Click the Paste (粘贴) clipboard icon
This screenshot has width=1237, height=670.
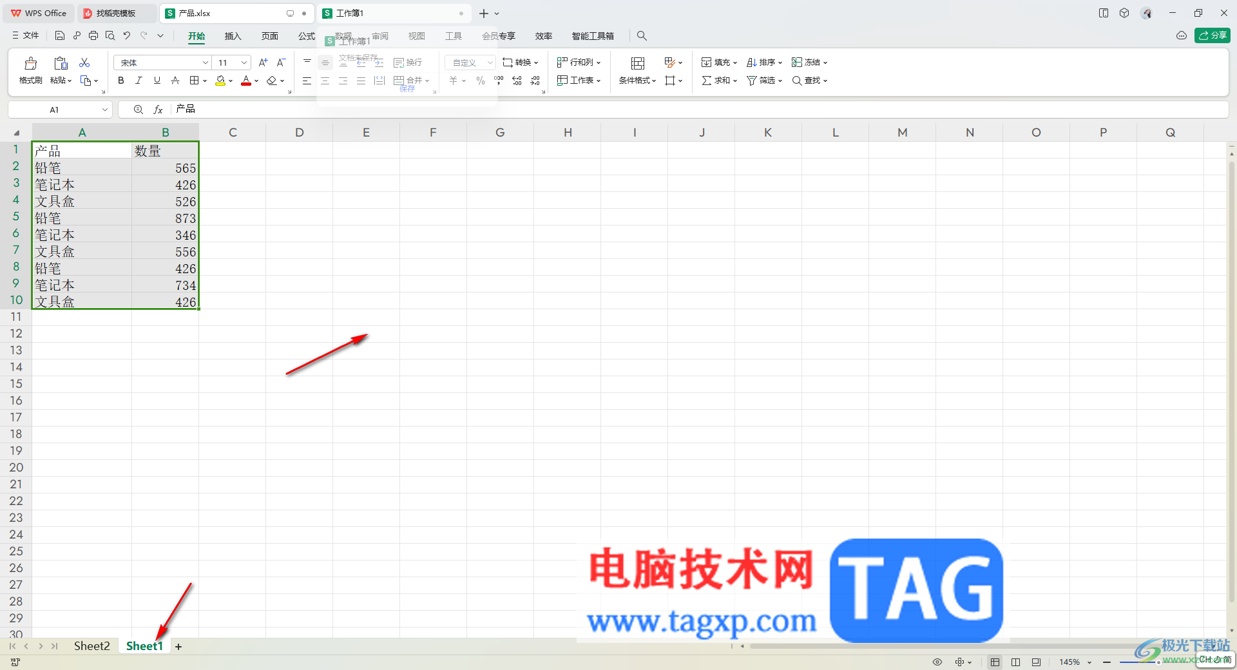[61, 63]
